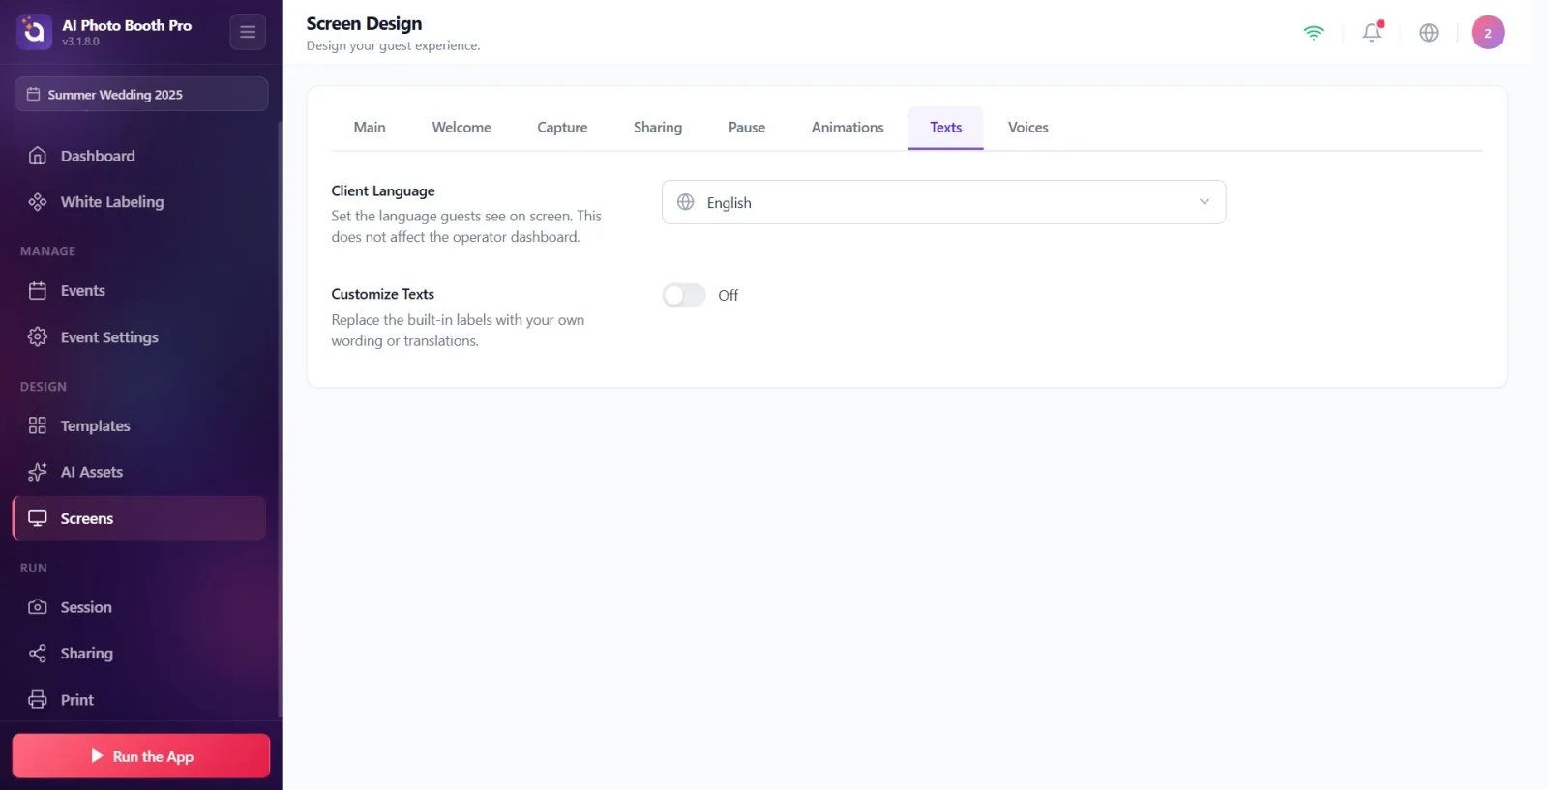1548x790 pixels.
Task: Open the Events page
Action: pos(139,290)
